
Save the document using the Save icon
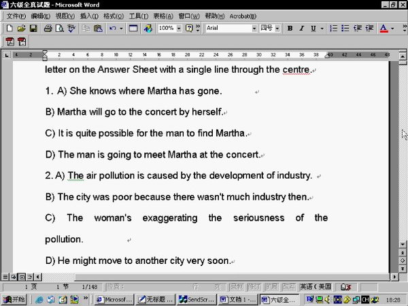[32, 29]
